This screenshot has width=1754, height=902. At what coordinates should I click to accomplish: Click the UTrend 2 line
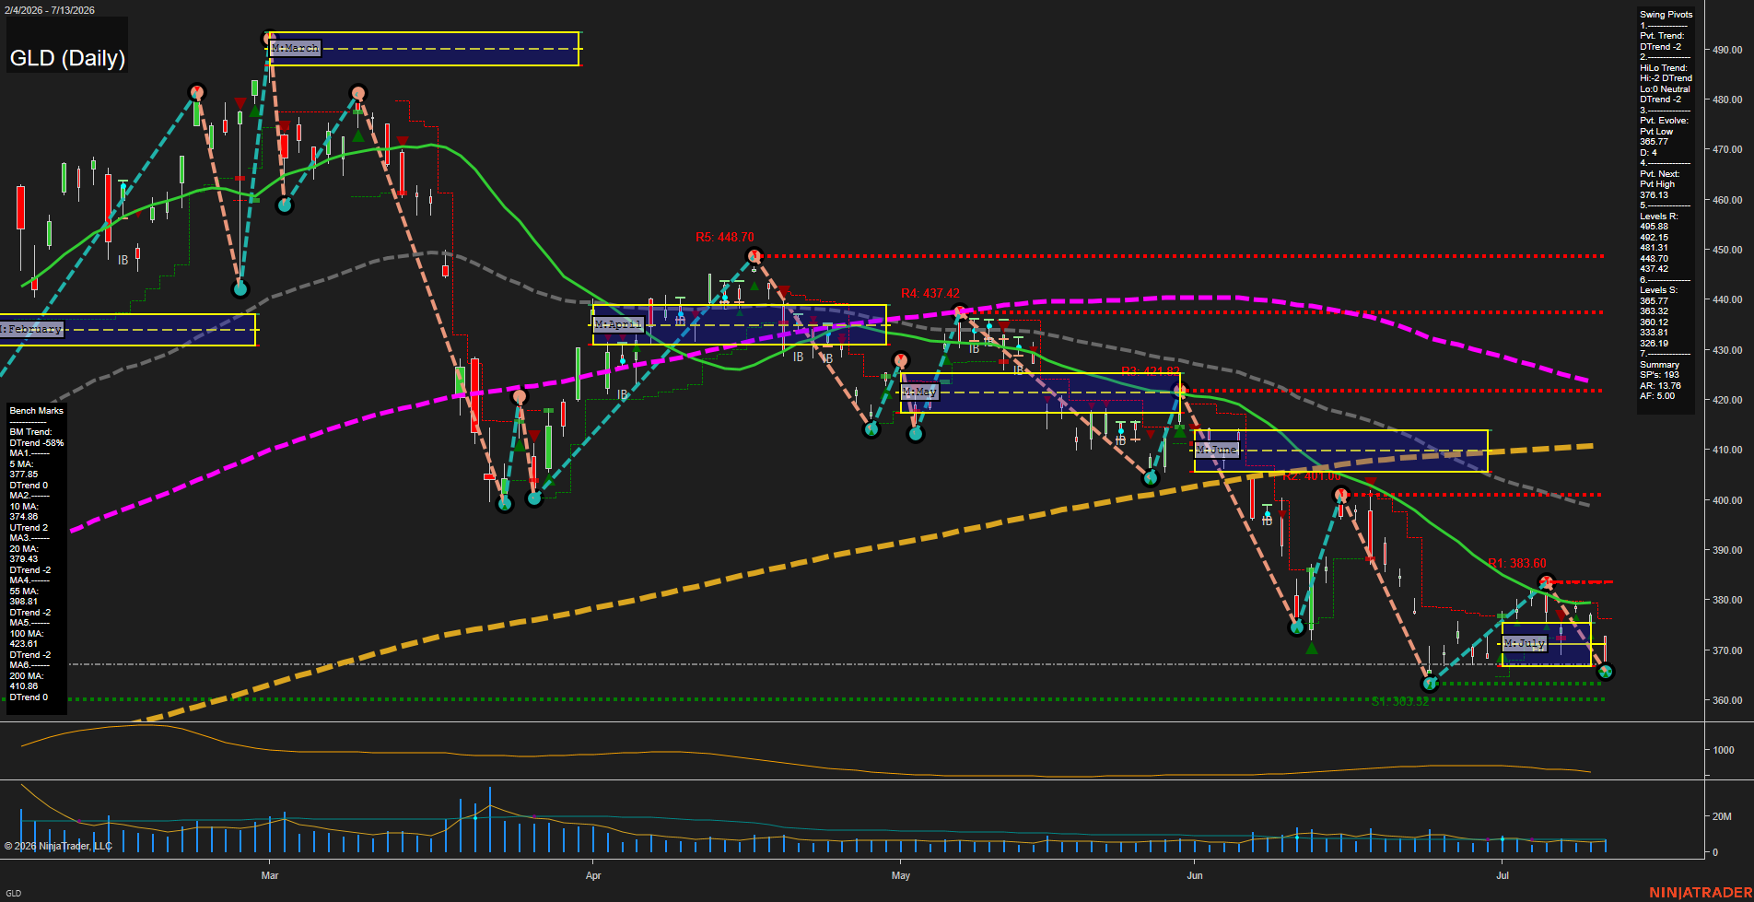point(29,528)
